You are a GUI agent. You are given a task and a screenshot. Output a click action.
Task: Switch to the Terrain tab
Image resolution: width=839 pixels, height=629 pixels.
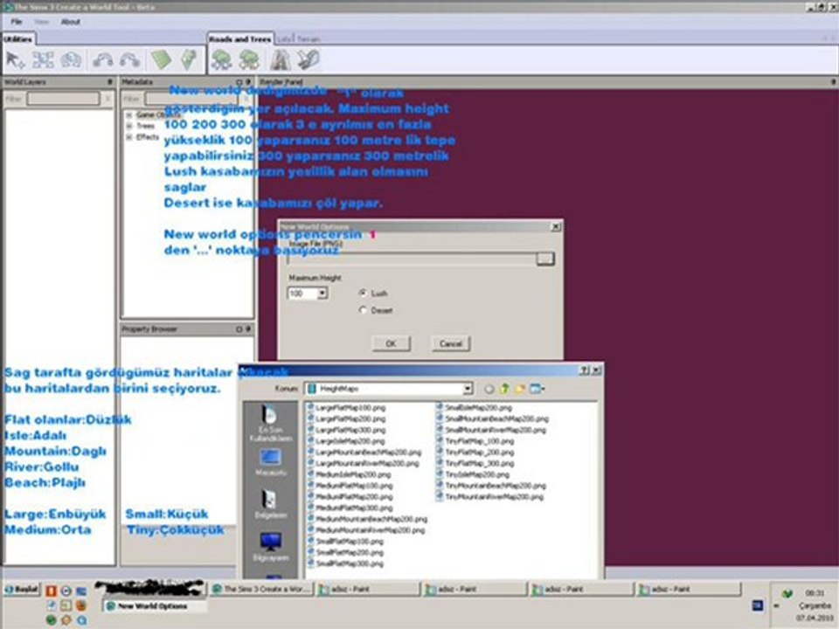(x=309, y=39)
